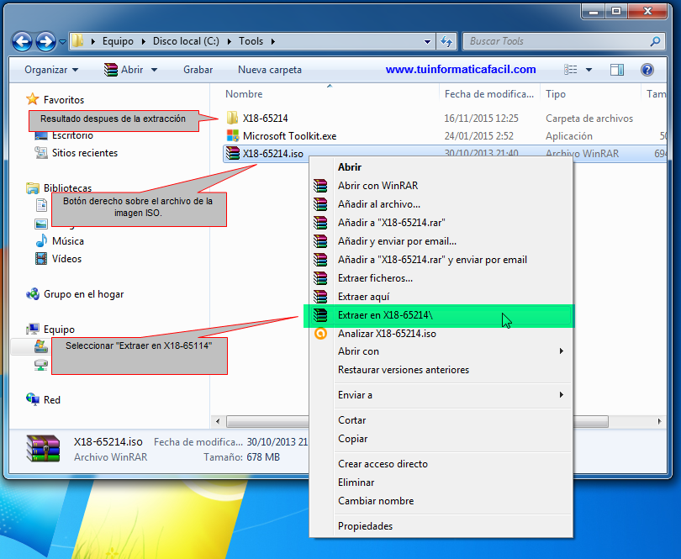Viewport: 681px width, 559px height.
Task: Choose Añadir a "X18-65214.rar" y enviar por email
Action: coord(441,260)
